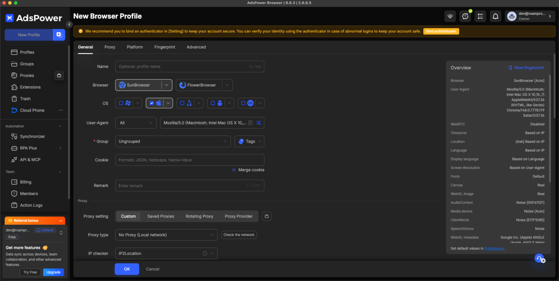
Task: Open Members in the sidebar
Action: pos(29,193)
